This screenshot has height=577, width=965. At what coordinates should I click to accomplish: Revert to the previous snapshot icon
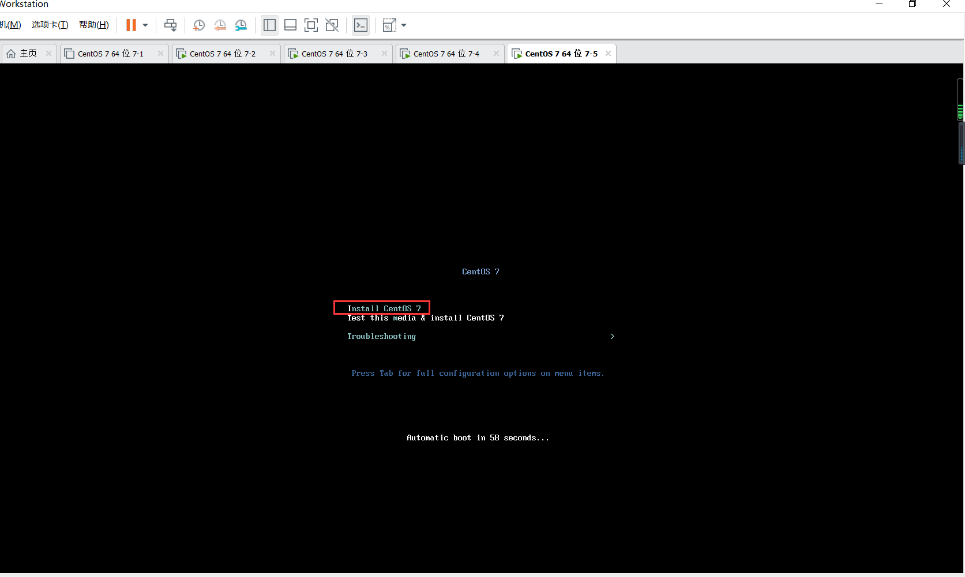pos(220,25)
